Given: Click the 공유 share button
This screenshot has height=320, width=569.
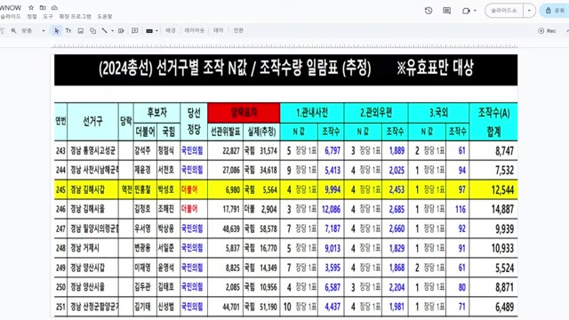Looking at the screenshot, I should 555,11.
